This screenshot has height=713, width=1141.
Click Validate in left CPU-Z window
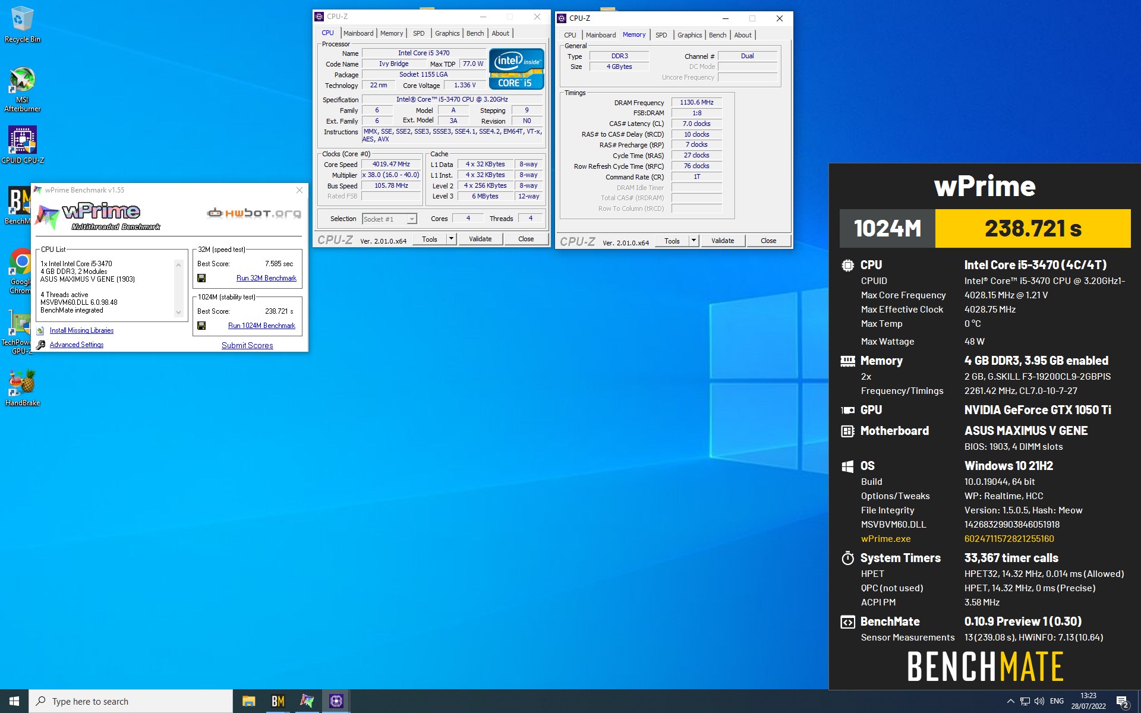coord(480,239)
